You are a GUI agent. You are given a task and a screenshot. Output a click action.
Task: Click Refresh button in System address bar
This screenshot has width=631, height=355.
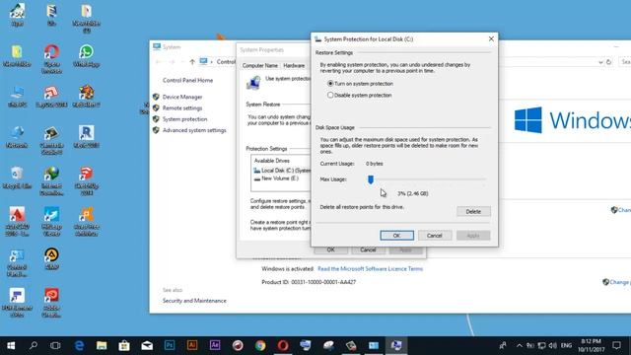(x=609, y=62)
